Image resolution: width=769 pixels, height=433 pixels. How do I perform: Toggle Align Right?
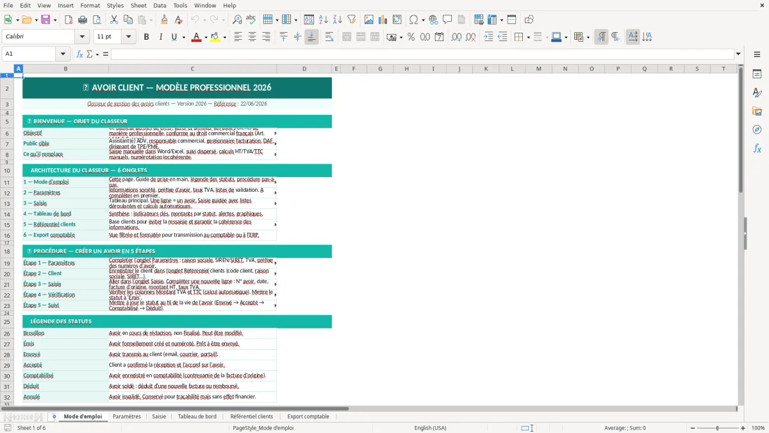point(266,37)
